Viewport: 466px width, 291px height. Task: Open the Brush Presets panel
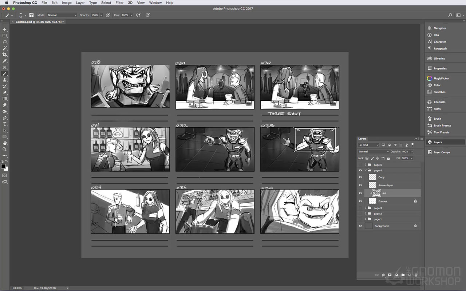442,125
